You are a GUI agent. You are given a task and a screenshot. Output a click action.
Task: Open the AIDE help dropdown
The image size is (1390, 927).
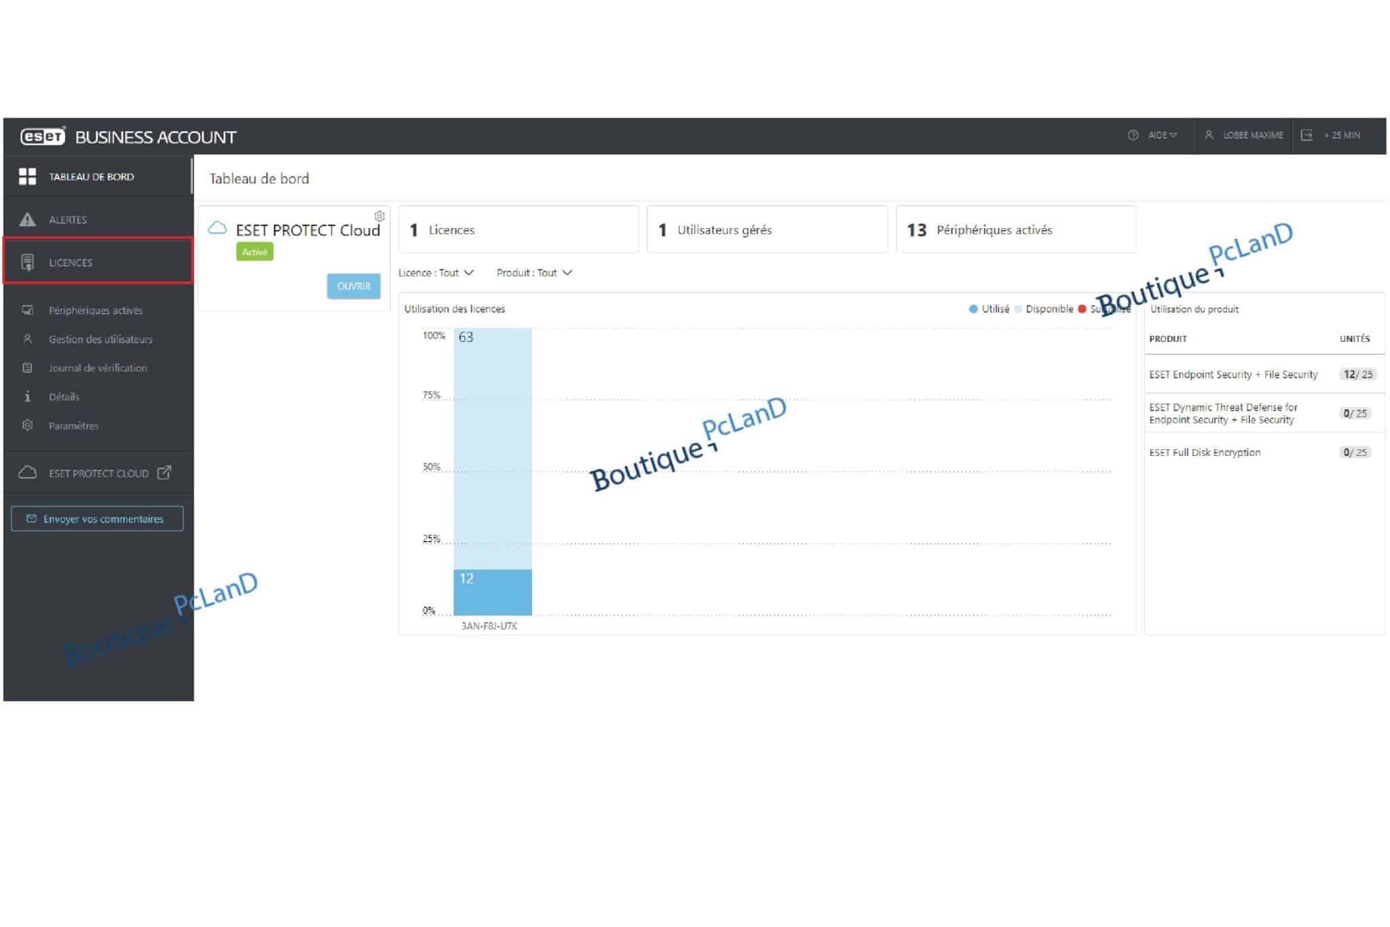pyautogui.click(x=1162, y=135)
